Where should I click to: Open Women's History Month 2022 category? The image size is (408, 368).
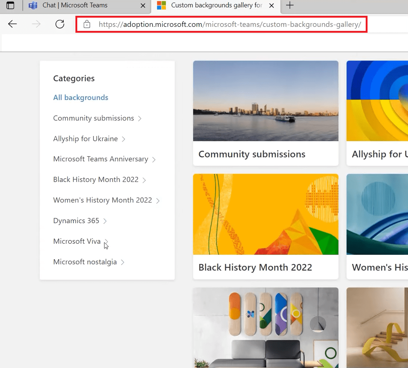pyautogui.click(x=103, y=200)
